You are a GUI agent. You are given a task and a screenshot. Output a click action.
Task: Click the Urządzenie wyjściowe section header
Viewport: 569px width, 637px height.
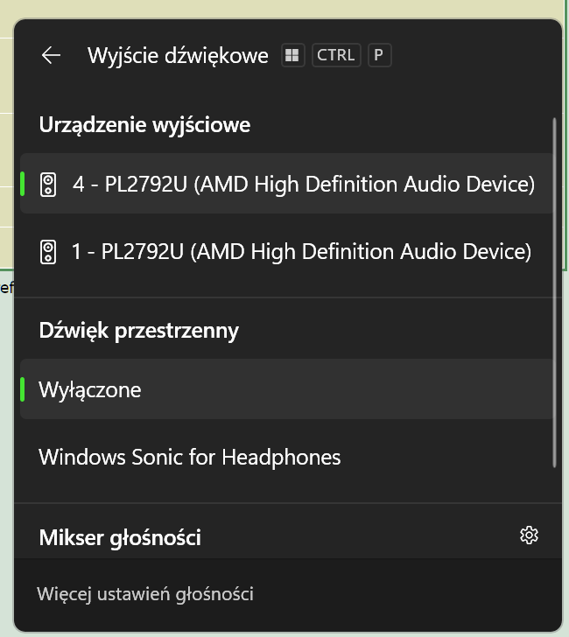click(144, 125)
